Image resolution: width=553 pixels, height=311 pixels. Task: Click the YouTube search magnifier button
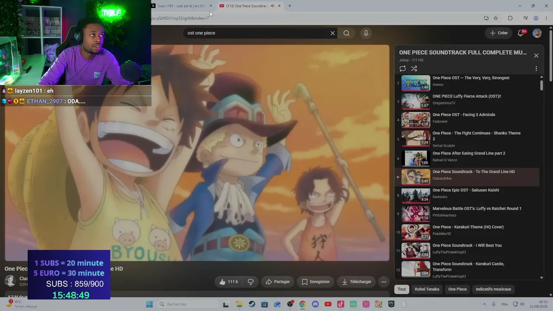[346, 33]
